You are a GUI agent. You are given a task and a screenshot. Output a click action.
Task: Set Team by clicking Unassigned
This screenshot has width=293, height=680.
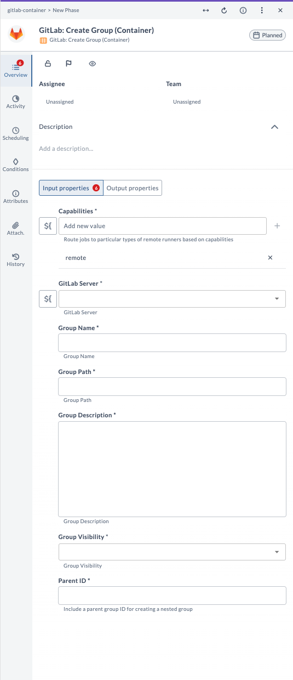(187, 102)
